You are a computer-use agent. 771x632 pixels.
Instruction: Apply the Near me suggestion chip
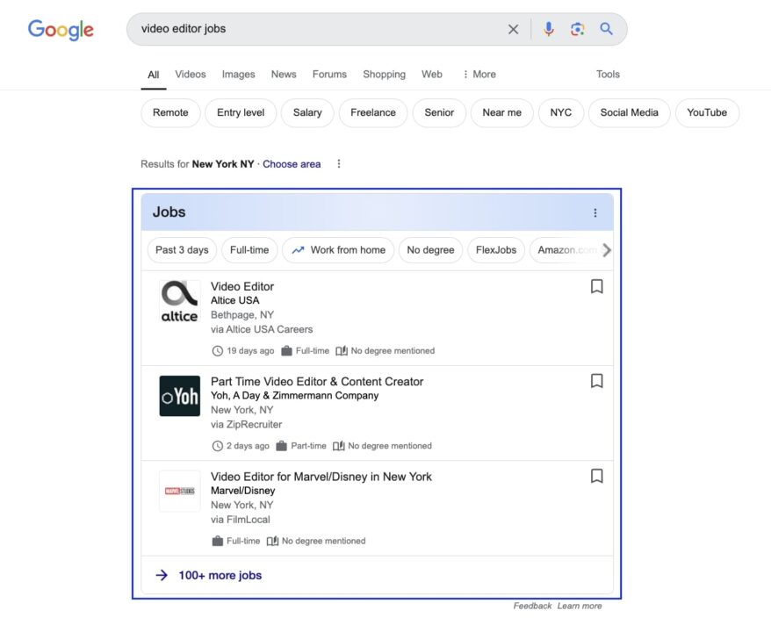point(502,112)
